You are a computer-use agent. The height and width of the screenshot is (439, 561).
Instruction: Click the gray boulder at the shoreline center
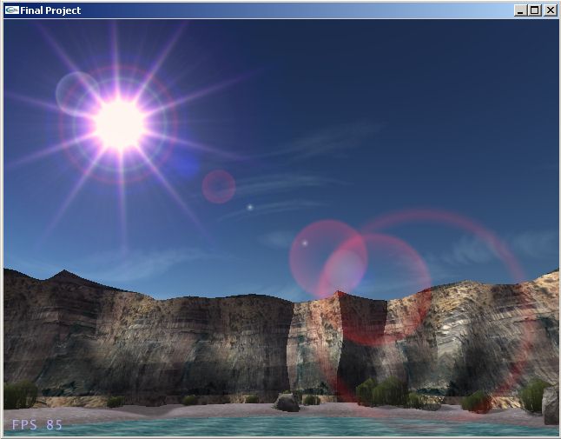[286, 402]
